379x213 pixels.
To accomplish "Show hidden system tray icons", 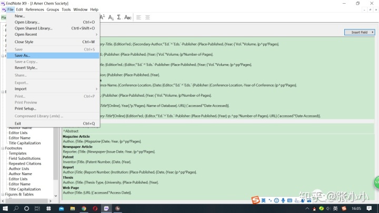I will click(307, 208).
